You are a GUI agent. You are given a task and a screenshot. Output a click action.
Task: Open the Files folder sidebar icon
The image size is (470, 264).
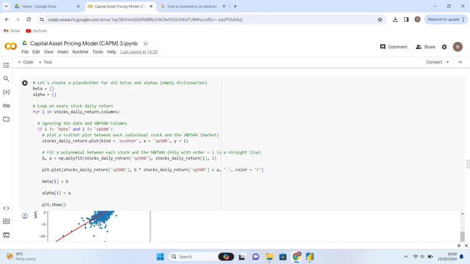pos(6,119)
